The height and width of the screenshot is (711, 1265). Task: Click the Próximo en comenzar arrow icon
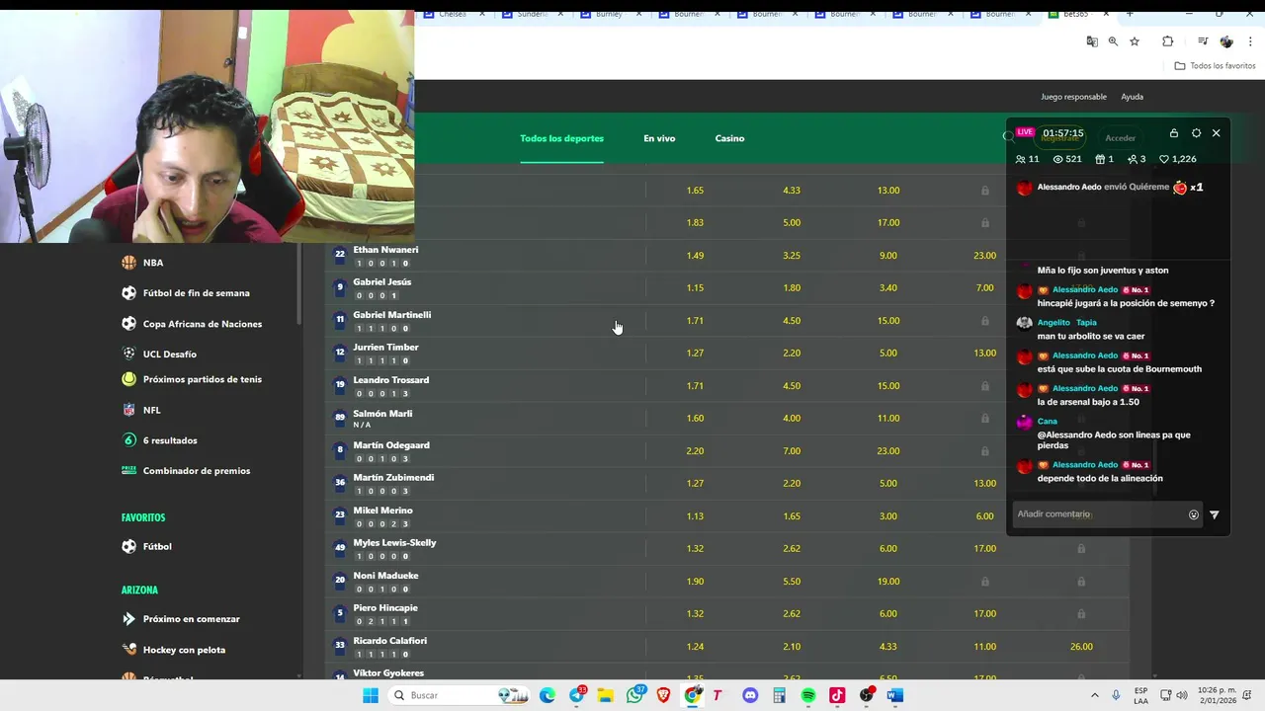128,619
